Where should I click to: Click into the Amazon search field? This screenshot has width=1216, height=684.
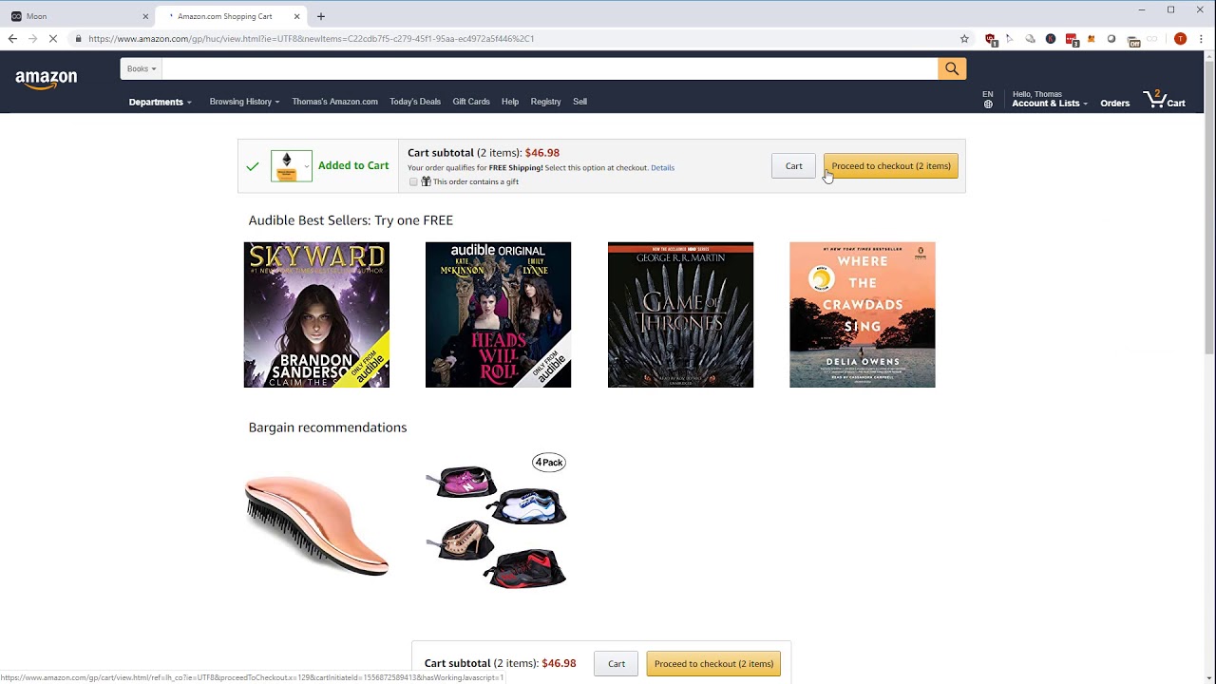[x=550, y=68]
